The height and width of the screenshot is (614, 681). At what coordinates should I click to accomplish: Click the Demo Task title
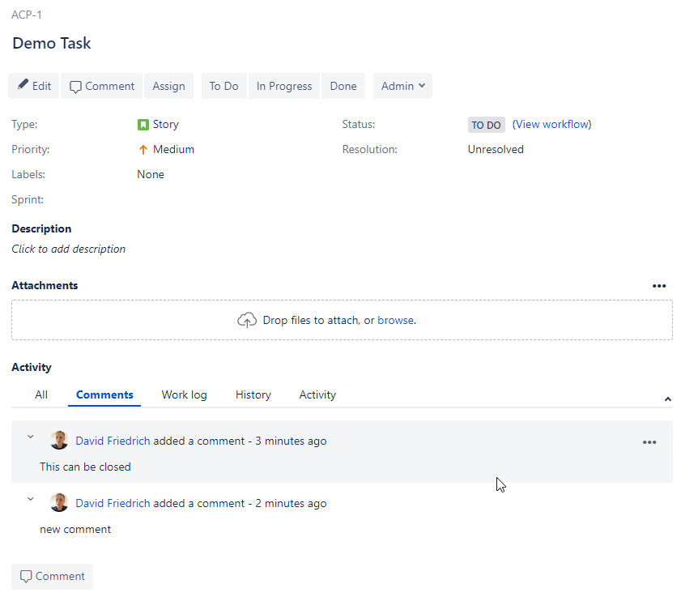(52, 43)
